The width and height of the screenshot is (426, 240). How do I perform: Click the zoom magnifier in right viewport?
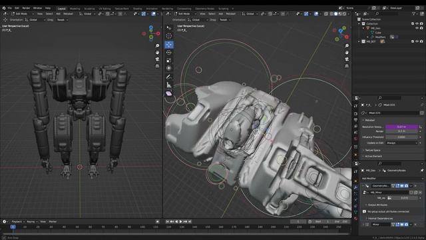(347, 46)
